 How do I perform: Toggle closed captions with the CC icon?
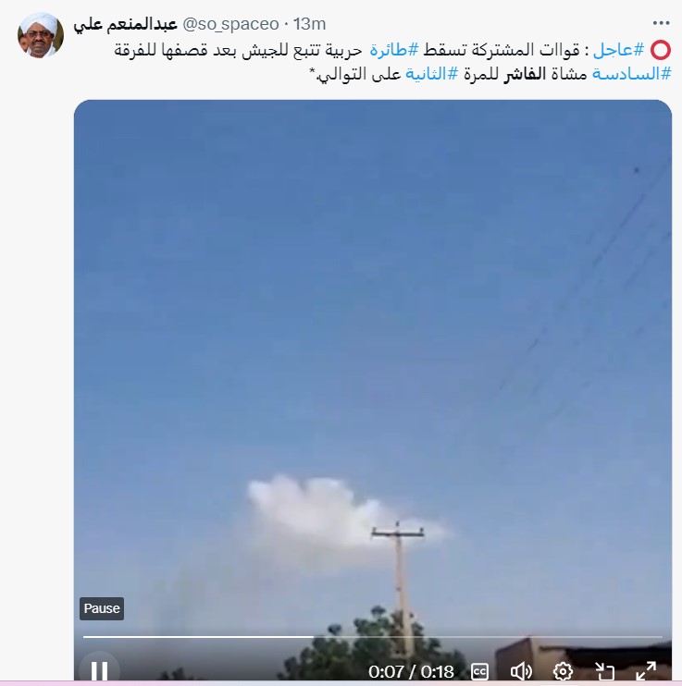[x=479, y=671]
